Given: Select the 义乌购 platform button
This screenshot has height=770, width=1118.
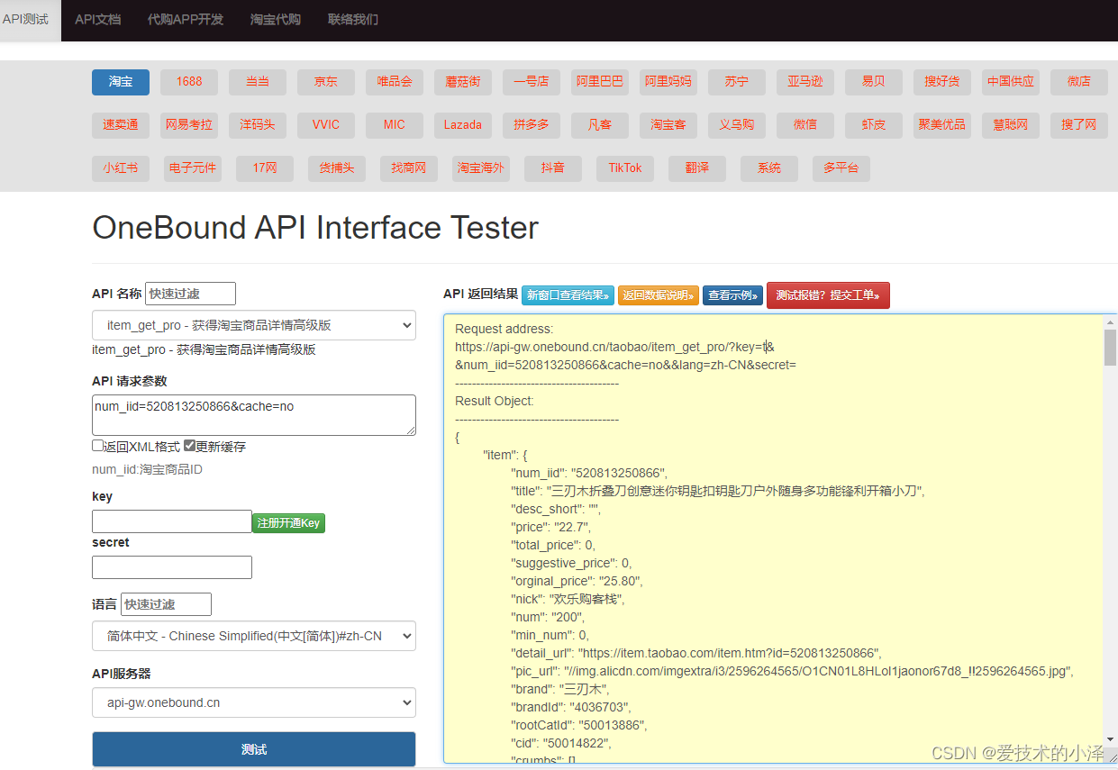Looking at the screenshot, I should click(x=737, y=125).
